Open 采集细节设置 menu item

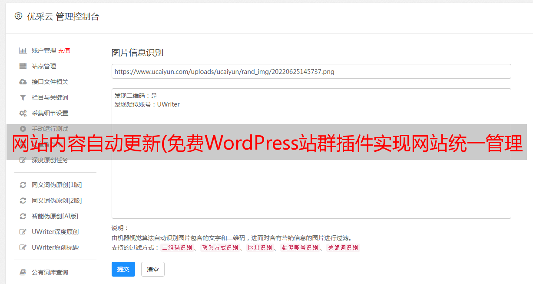[50, 113]
